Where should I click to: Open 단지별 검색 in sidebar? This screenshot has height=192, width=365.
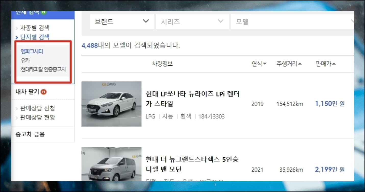click(x=35, y=37)
